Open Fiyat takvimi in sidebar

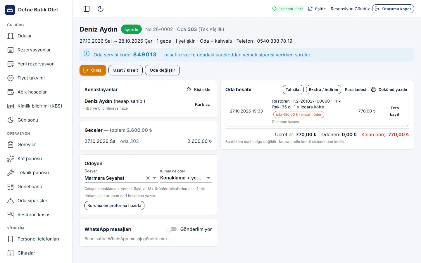tap(36, 78)
